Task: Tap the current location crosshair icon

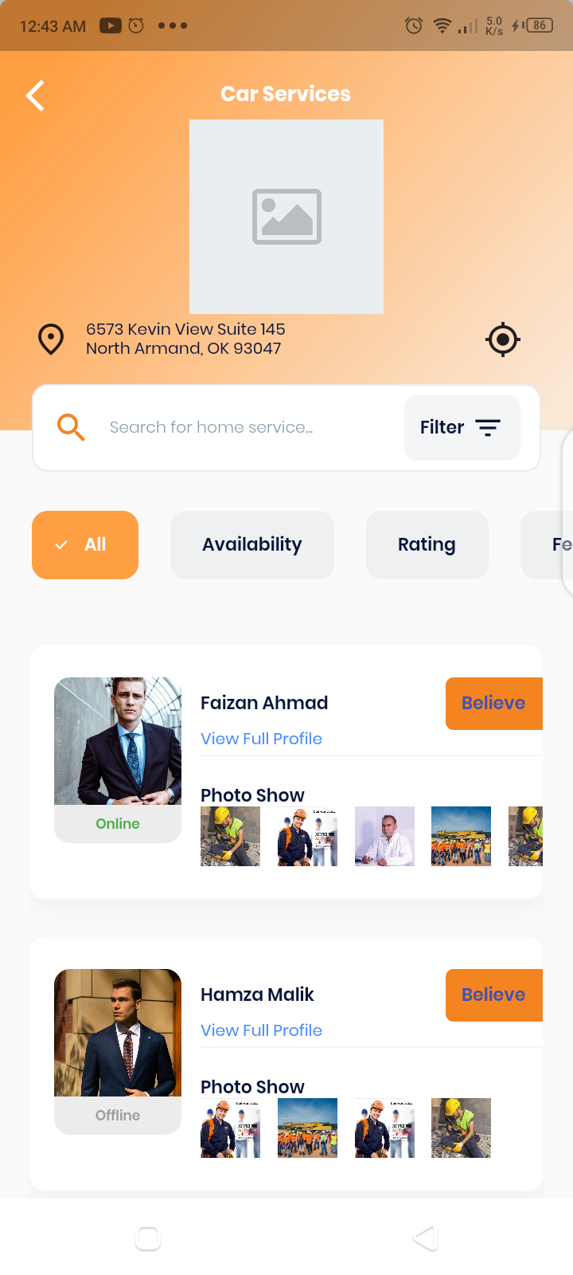Action: pyautogui.click(x=503, y=340)
